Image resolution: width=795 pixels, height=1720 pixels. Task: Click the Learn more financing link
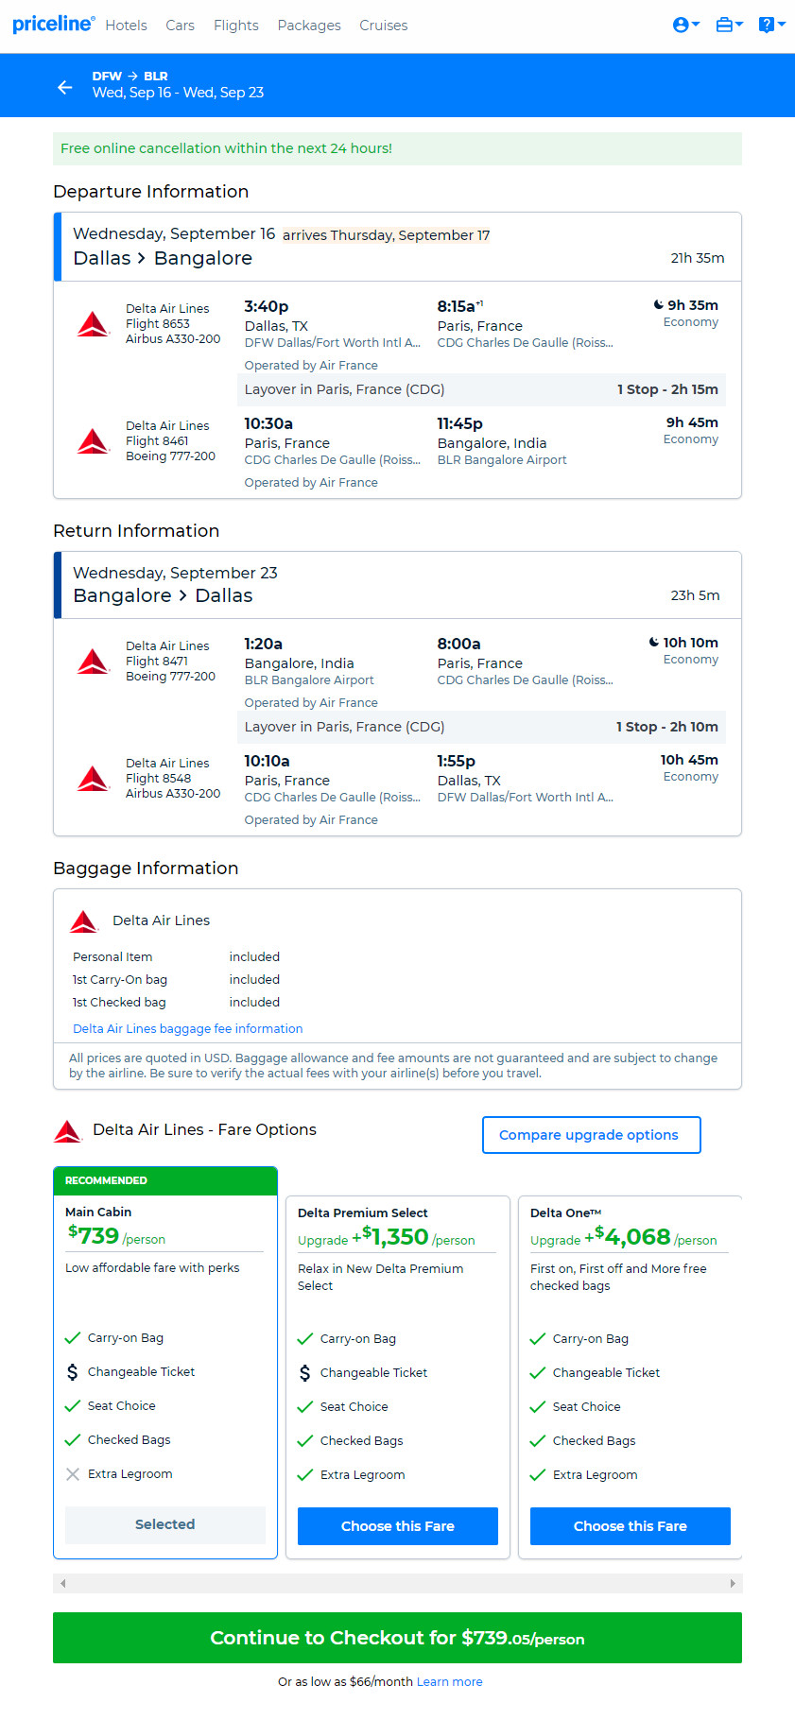coord(450,1681)
